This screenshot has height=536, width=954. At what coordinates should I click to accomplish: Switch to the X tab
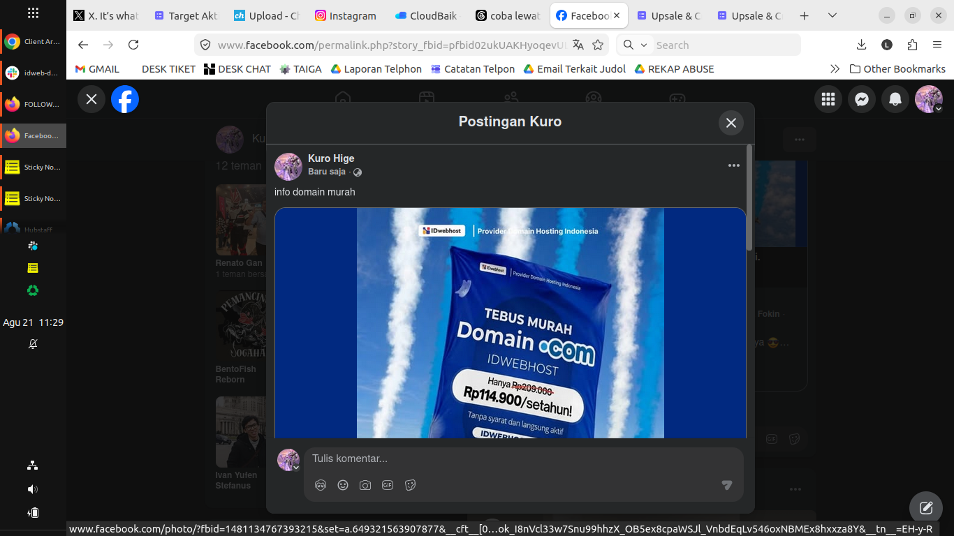click(106, 15)
